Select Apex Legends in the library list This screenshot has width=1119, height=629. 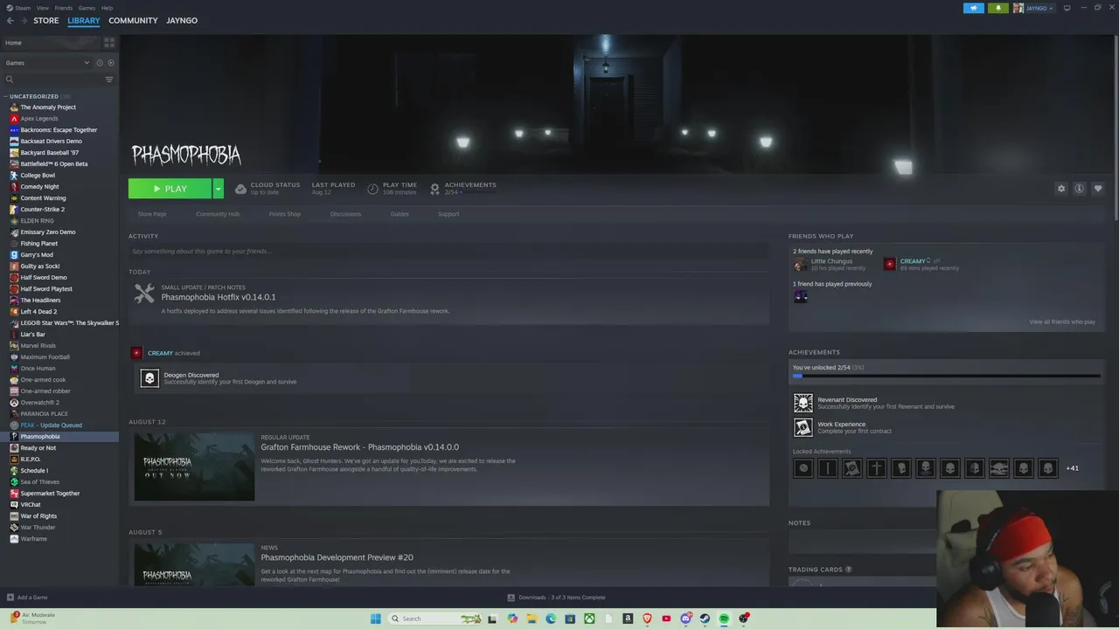(x=39, y=119)
